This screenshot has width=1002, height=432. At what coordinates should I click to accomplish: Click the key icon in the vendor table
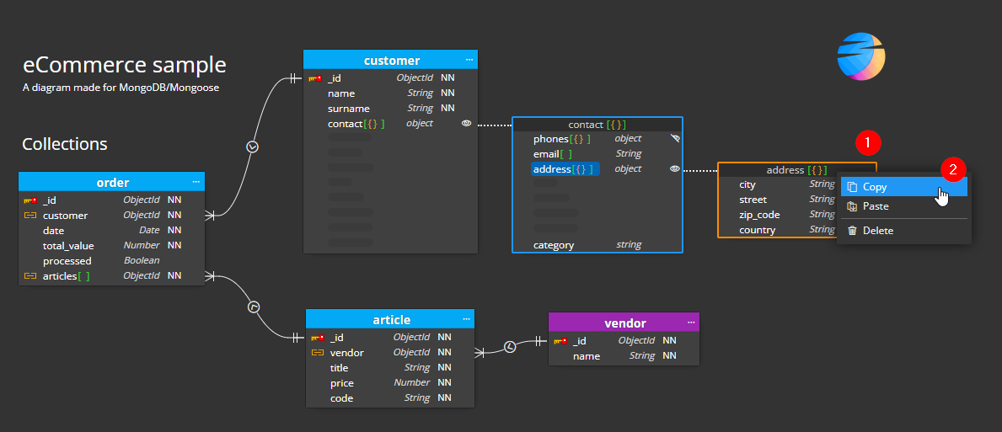(x=560, y=341)
